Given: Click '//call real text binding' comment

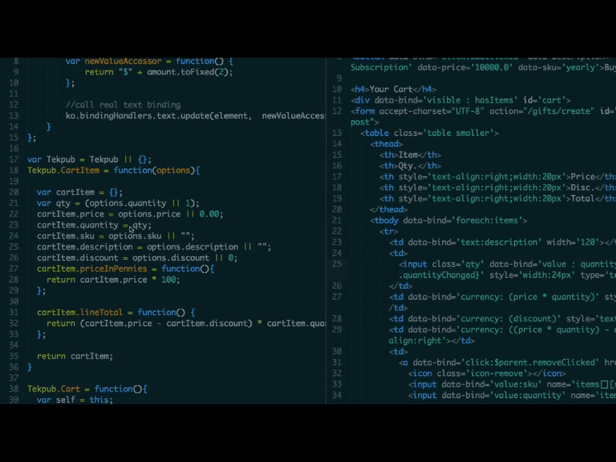Looking at the screenshot, I should (x=123, y=105).
